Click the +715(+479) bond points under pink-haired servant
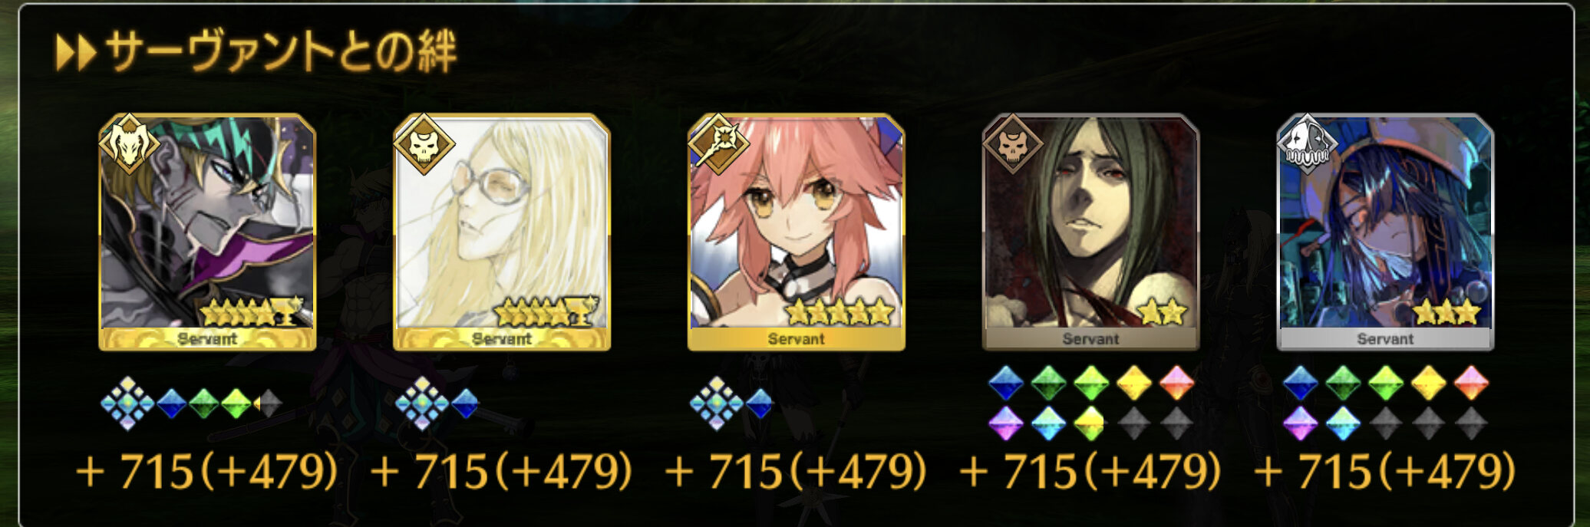Viewport: 1590px width, 527px height. pyautogui.click(x=797, y=471)
